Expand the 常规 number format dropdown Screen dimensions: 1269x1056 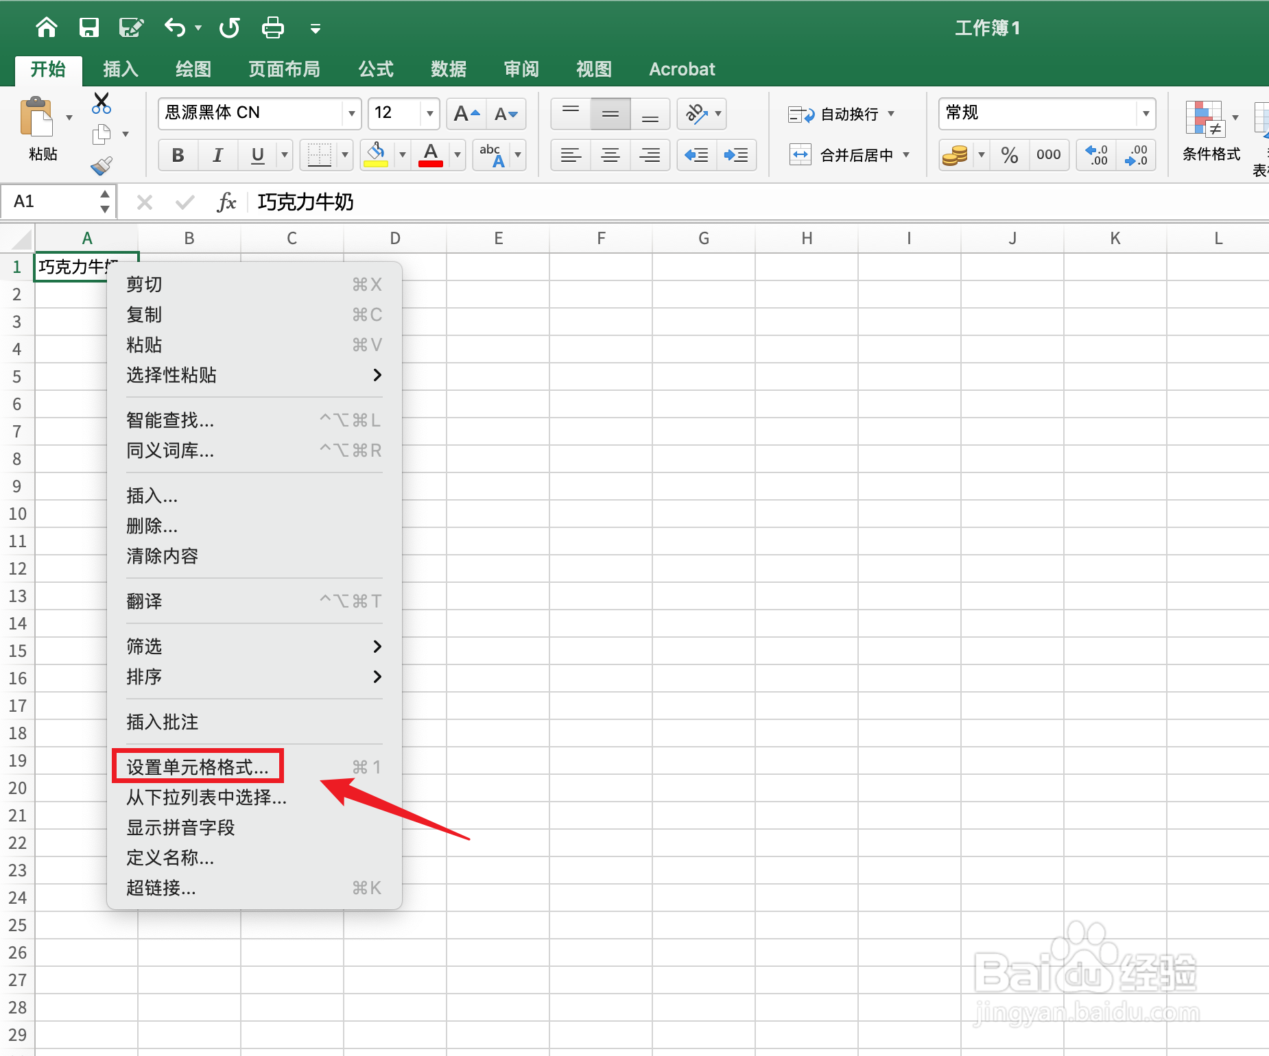(x=1147, y=113)
